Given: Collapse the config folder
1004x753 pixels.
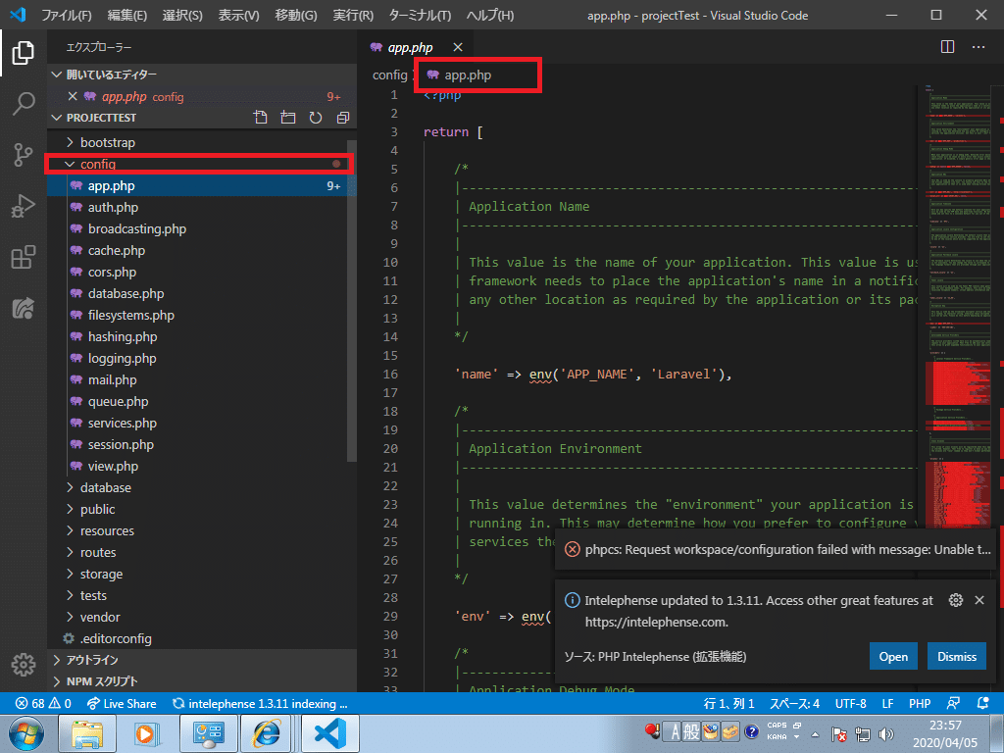Looking at the screenshot, I should click(202, 164).
